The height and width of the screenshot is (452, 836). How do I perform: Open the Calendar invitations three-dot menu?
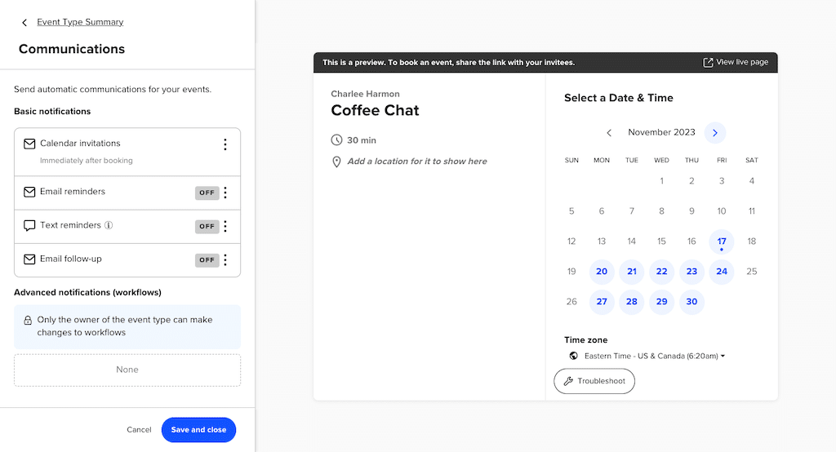pyautogui.click(x=225, y=144)
